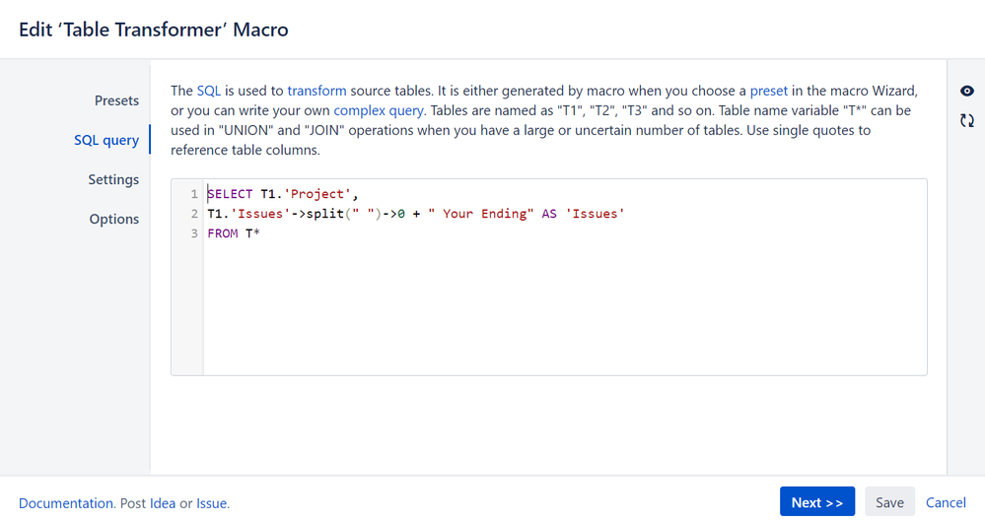Go to the next step with Next >>
This screenshot has height=522, width=985.
(817, 502)
